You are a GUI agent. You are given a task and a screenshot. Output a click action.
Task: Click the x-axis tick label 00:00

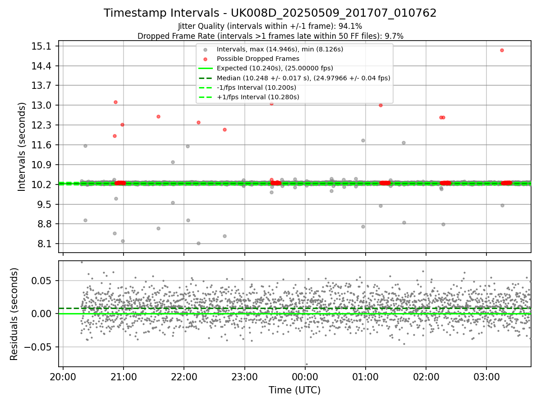[x=305, y=377]
